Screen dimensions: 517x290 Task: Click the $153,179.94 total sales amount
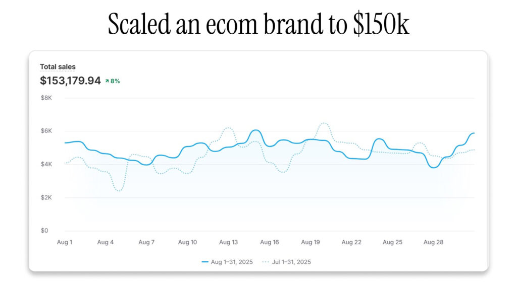(x=71, y=81)
